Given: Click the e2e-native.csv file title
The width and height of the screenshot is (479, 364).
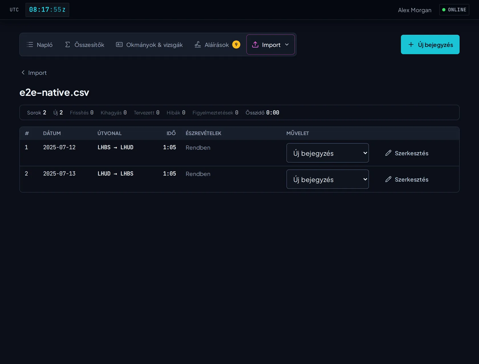Looking at the screenshot, I should pos(54,92).
